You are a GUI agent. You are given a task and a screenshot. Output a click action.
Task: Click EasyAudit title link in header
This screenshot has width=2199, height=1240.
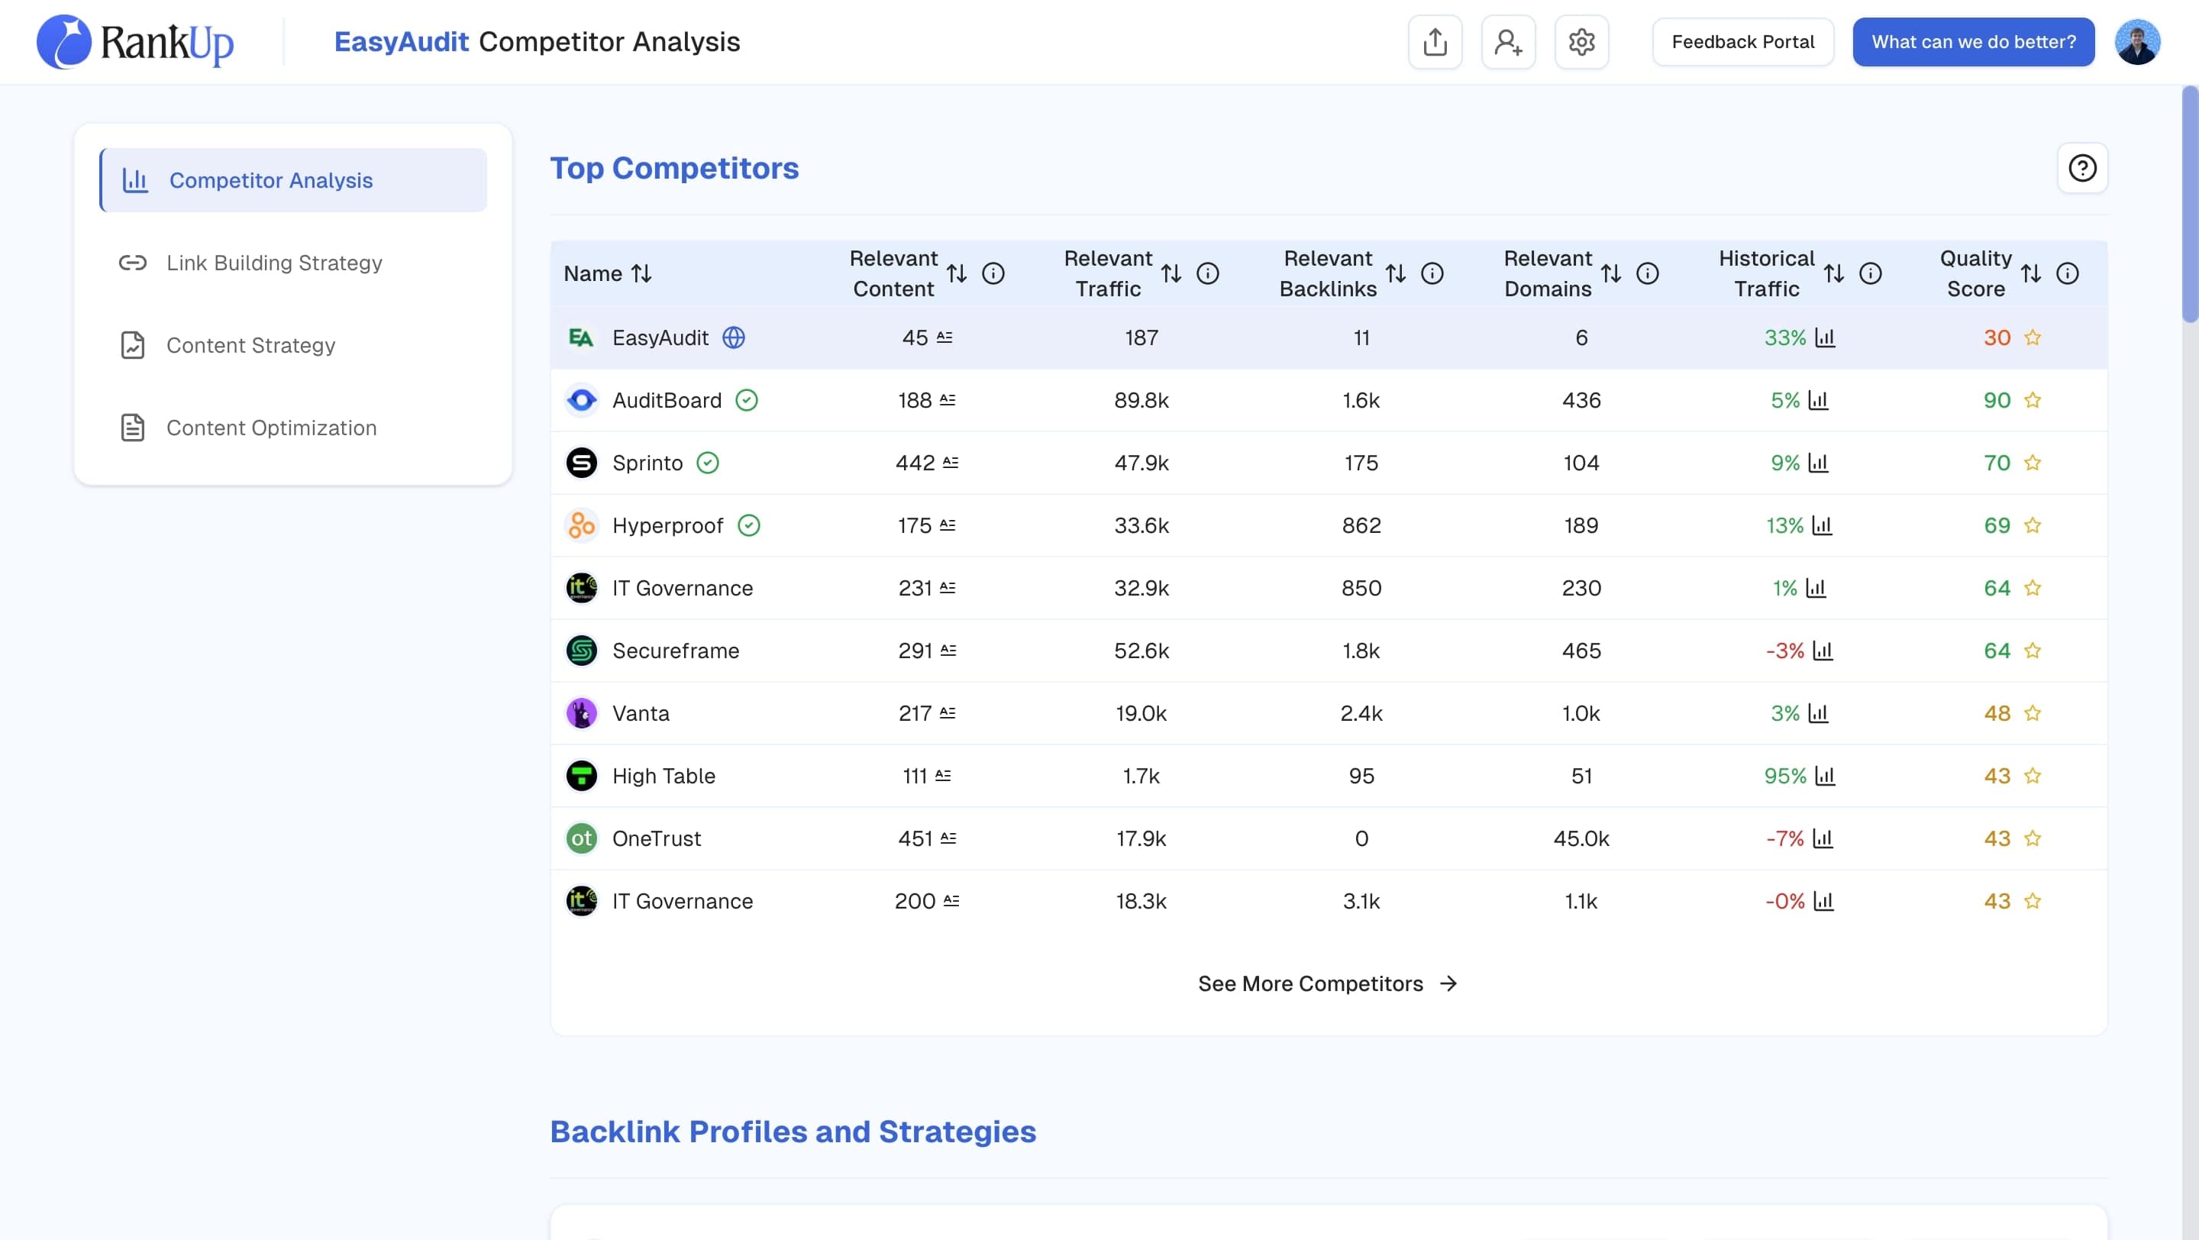[401, 42]
